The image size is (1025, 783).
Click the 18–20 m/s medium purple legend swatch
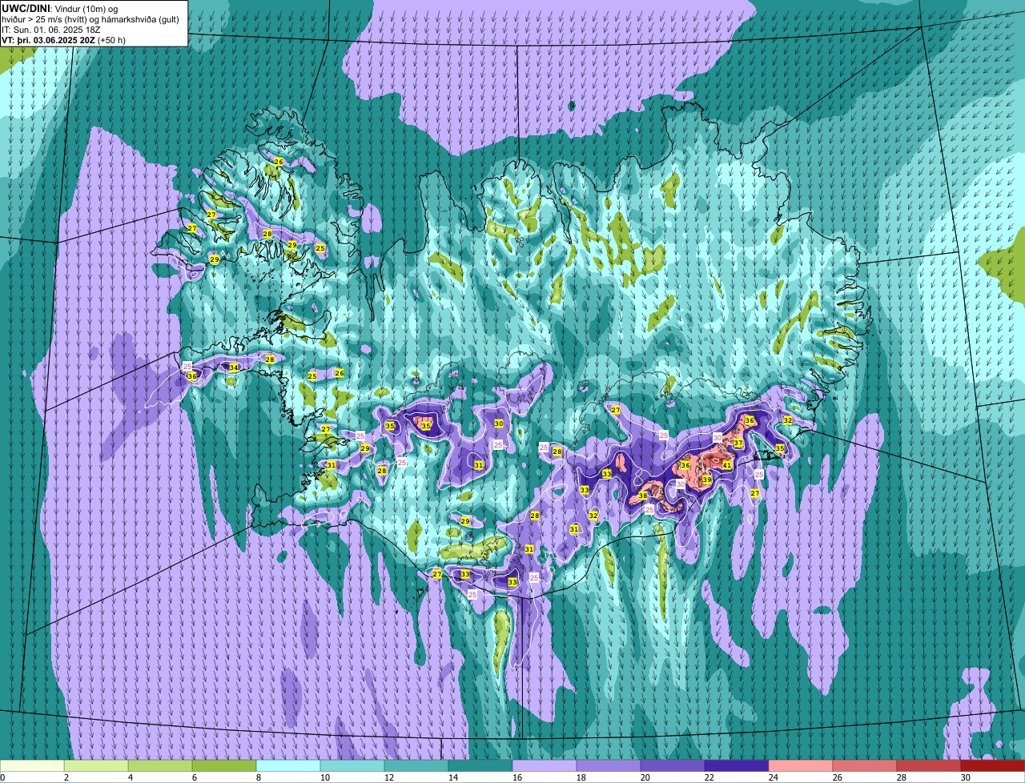pos(609,766)
